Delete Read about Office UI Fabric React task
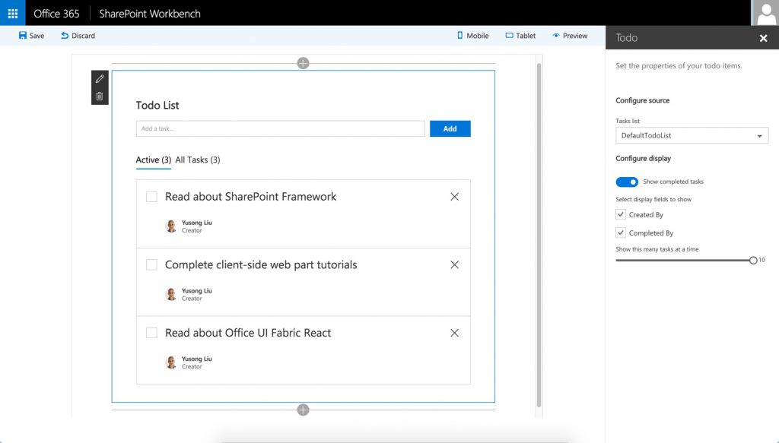This screenshot has height=443, width=779. pos(455,333)
